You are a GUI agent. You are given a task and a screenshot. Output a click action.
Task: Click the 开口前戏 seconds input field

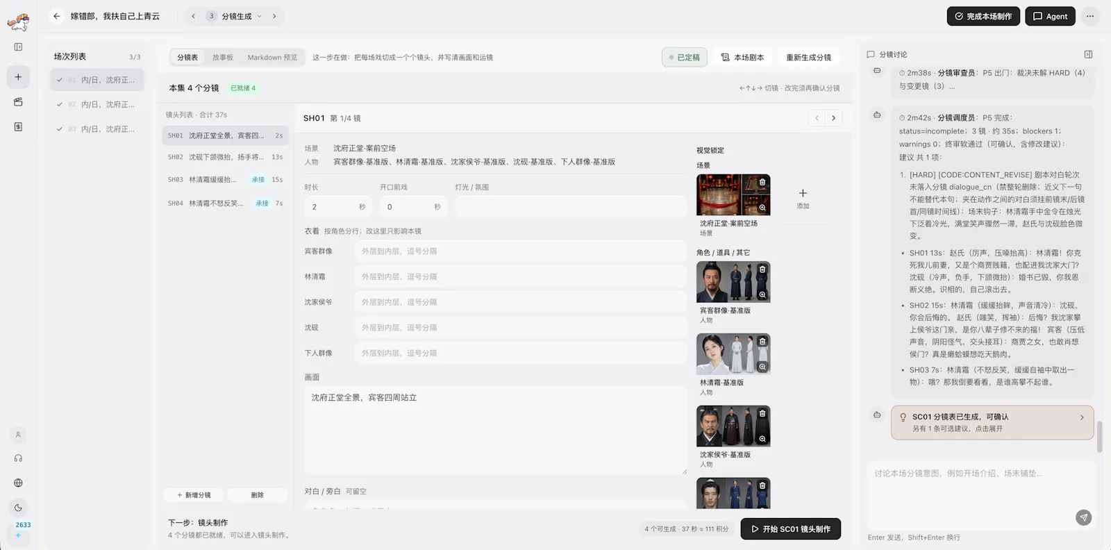(413, 207)
